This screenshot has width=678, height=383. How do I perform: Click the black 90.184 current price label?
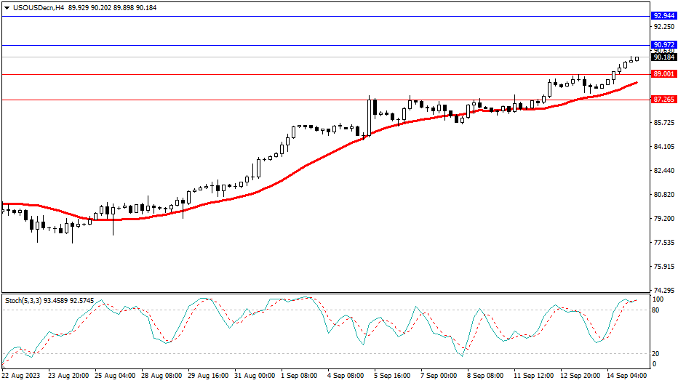click(663, 57)
